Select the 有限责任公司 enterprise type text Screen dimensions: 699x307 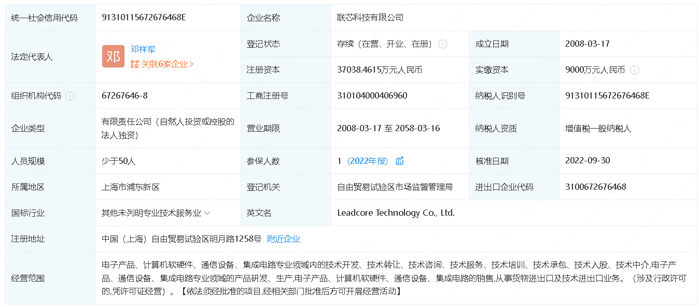point(168,129)
